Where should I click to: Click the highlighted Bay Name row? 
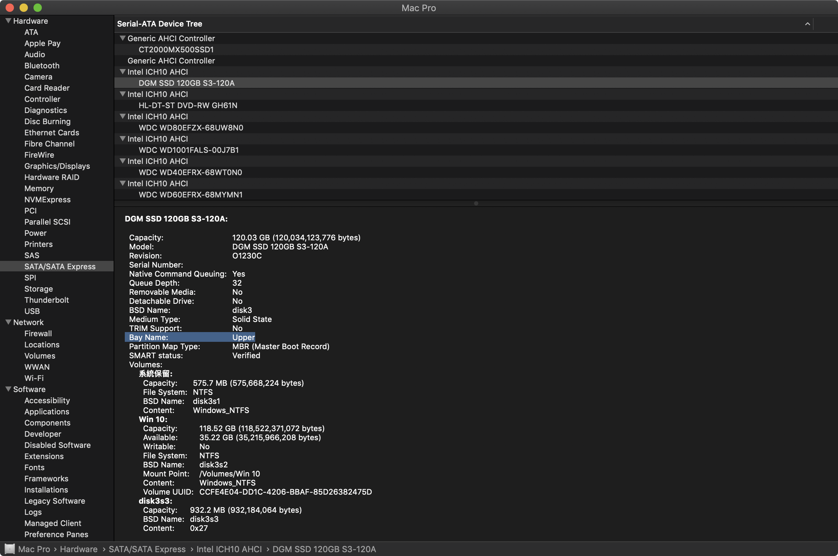[x=190, y=337]
